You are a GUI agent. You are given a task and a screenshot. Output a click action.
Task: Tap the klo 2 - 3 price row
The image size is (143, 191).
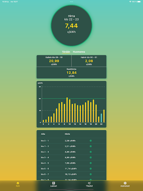[x=71, y=152]
